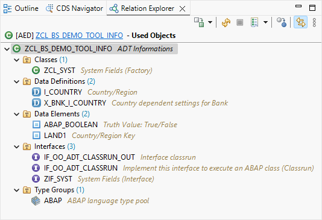Image resolution: width=322 pixels, height=220 pixels.
Task: Click the focus on object icon
Action: tap(282, 22)
